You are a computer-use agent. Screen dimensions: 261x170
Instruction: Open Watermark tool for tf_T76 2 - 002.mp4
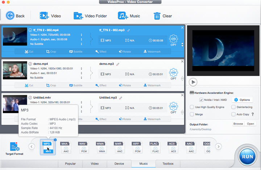(x=152, y=52)
